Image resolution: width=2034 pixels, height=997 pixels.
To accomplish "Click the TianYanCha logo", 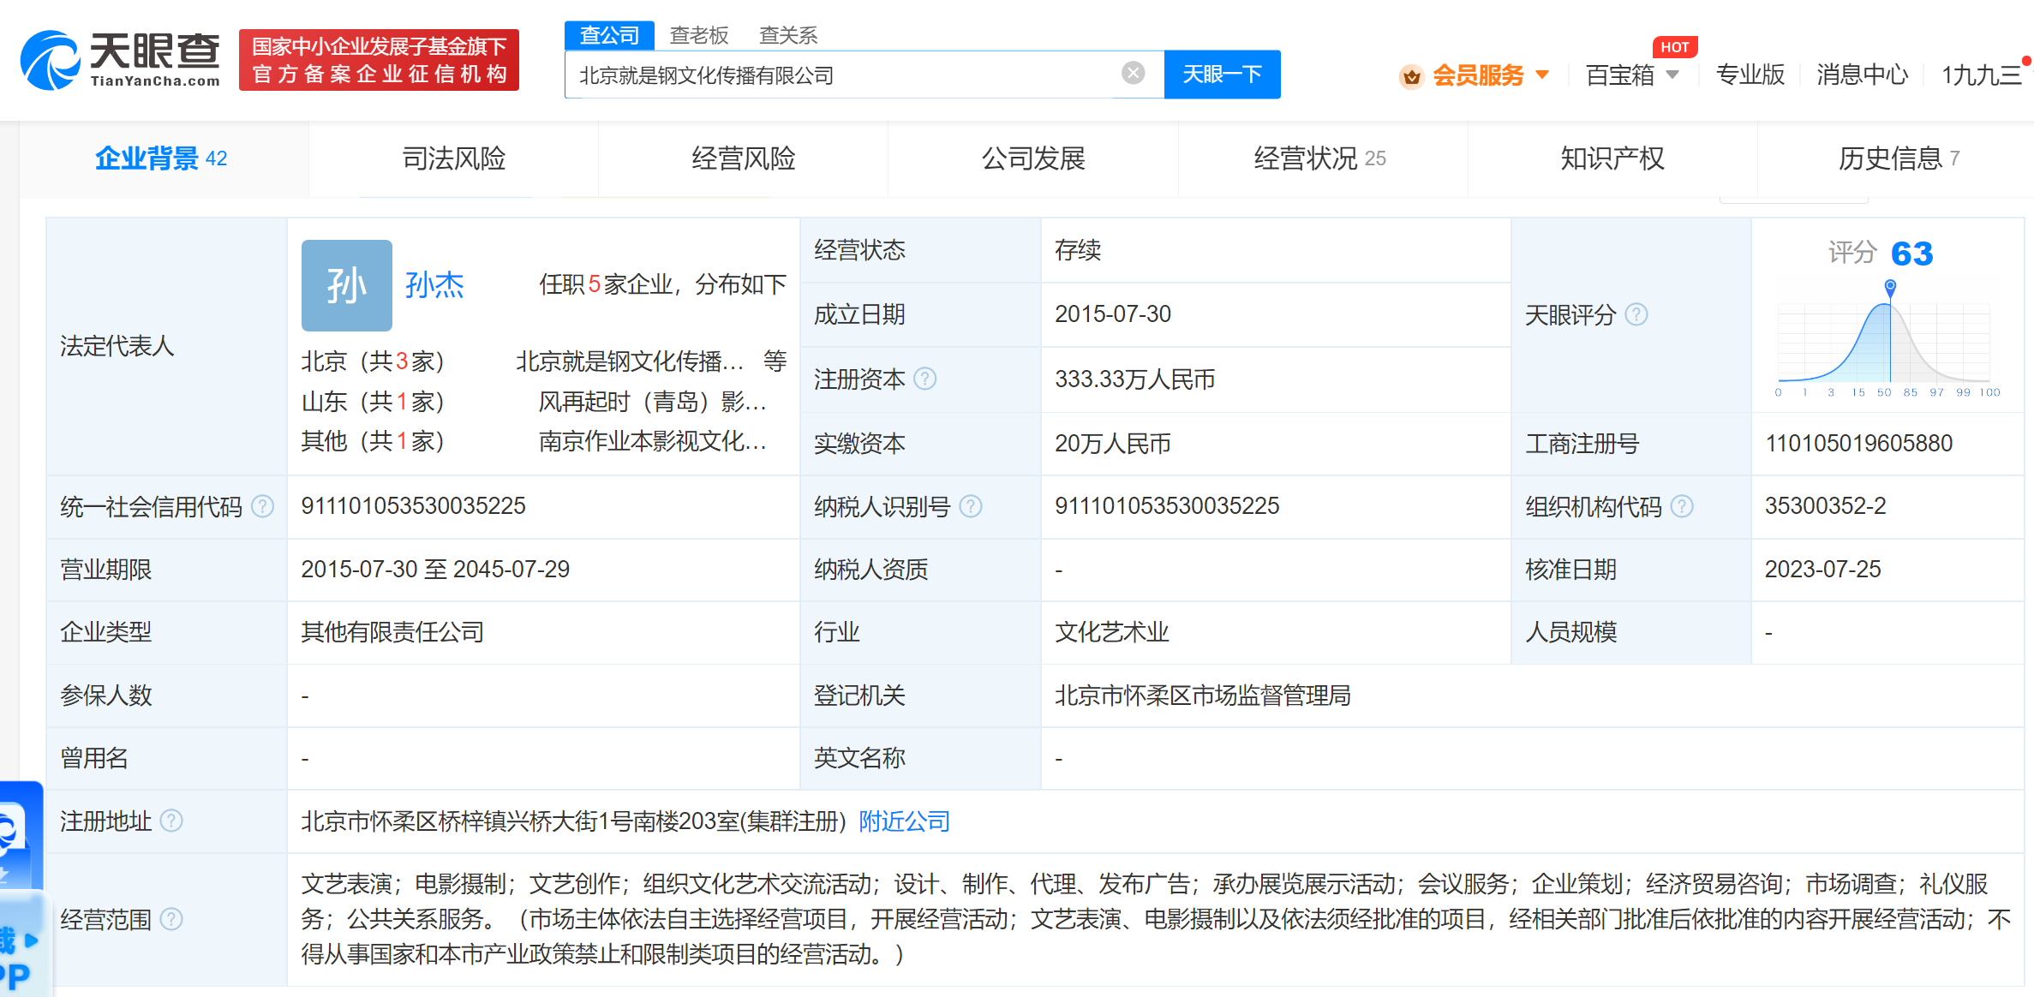I will 120,60.
